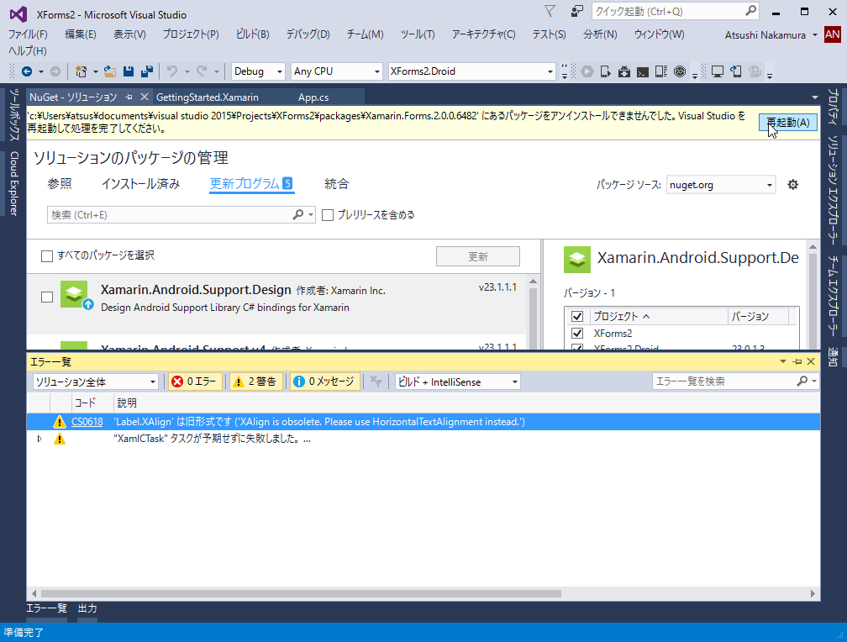
Task: Open the ツール(T) menu
Action: (418, 34)
